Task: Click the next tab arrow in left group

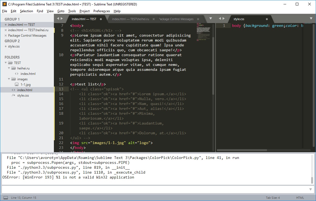Action: coord(62,18)
